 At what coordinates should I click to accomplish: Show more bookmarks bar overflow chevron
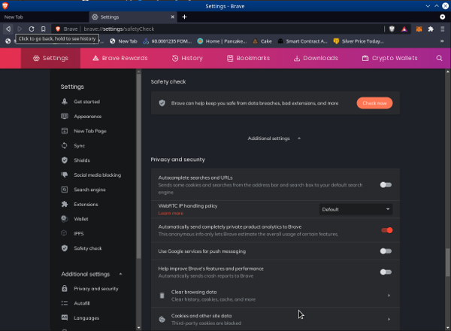pos(442,41)
